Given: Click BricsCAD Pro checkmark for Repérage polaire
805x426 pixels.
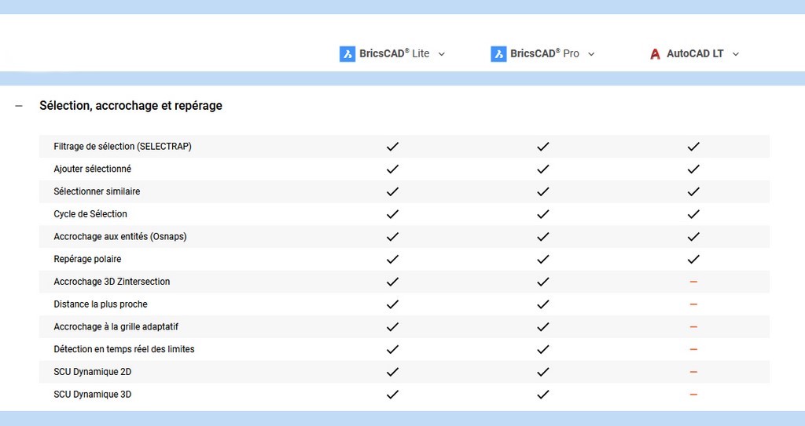Looking at the screenshot, I should [x=542, y=260].
